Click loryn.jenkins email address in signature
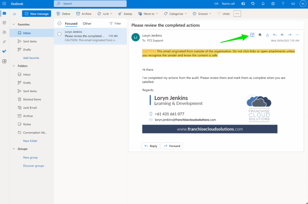The height and width of the screenshot is (204, 308). click(185, 120)
